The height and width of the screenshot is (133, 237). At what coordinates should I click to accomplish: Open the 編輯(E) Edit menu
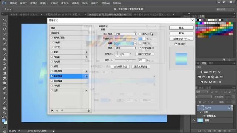pos(24,3)
